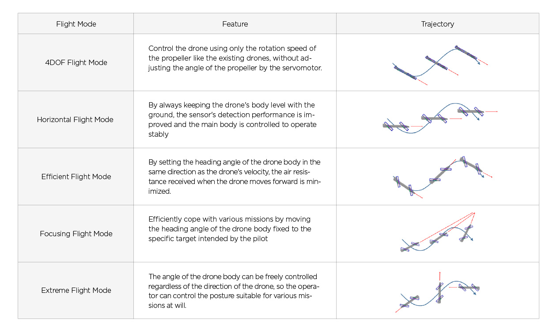This screenshot has height=334, width=557.
Task: Click the Efficient mode description about air resistance
Action: [x=235, y=177]
